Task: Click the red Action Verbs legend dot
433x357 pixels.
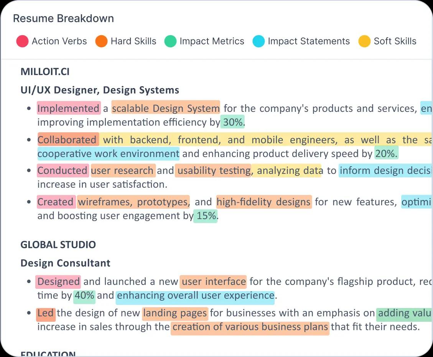Action: pos(22,41)
